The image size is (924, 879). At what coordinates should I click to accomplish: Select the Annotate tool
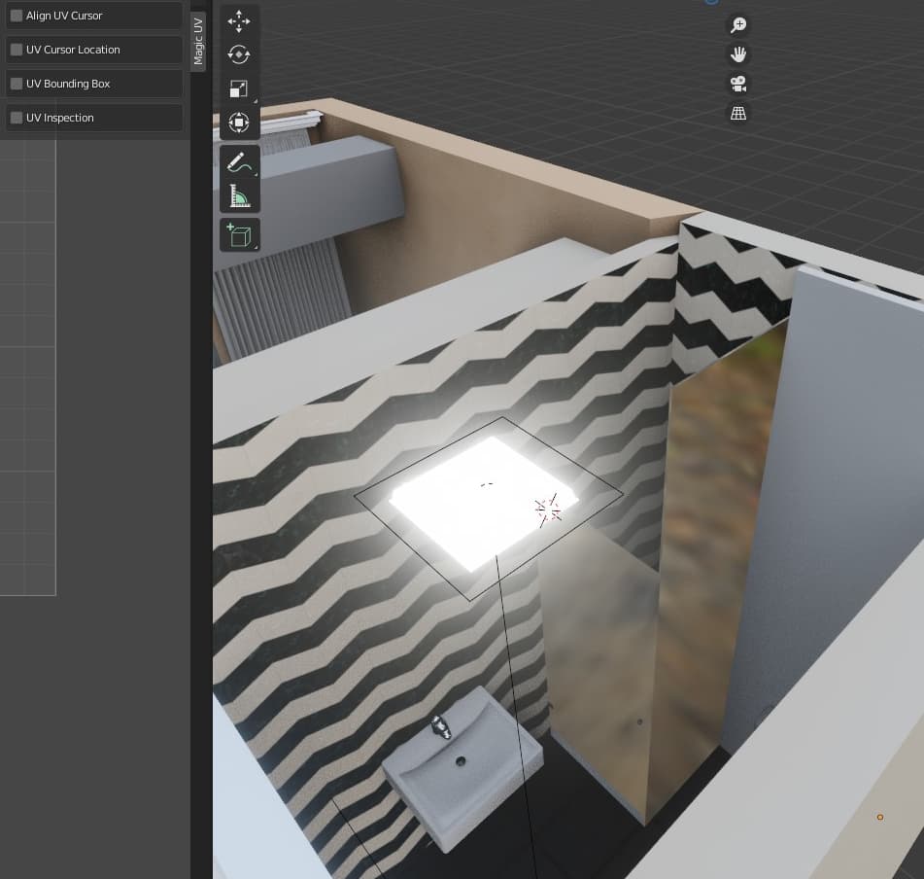pyautogui.click(x=239, y=161)
